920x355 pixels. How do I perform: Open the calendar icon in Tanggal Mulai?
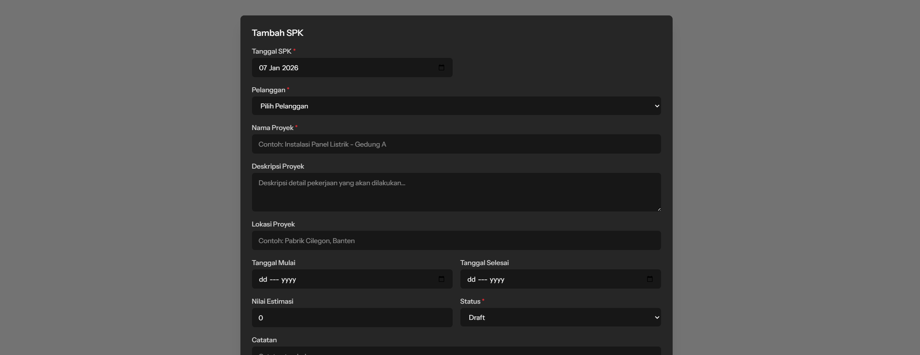point(441,279)
